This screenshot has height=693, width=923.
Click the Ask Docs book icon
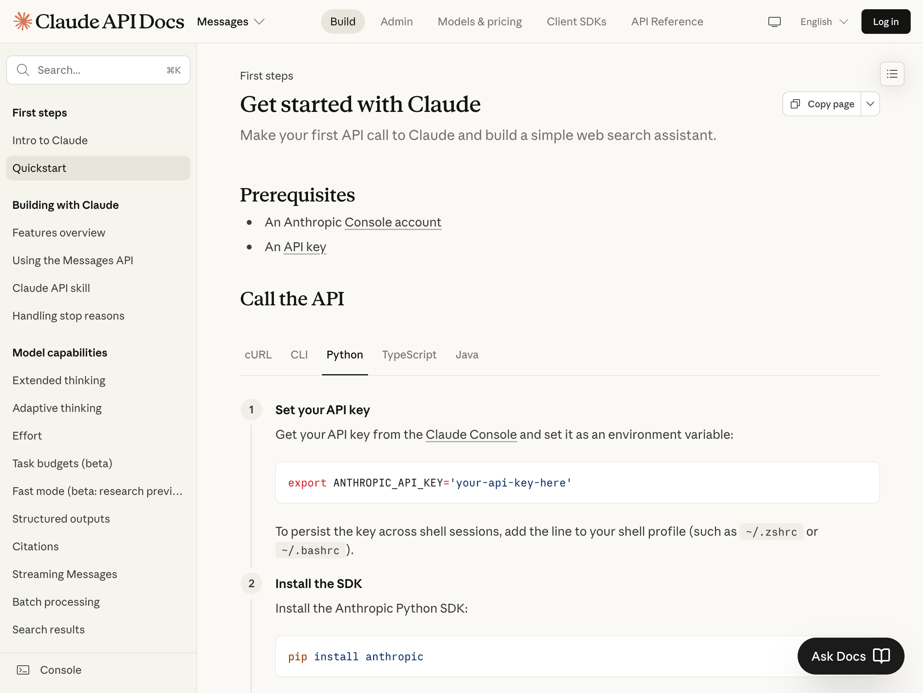coord(881,656)
